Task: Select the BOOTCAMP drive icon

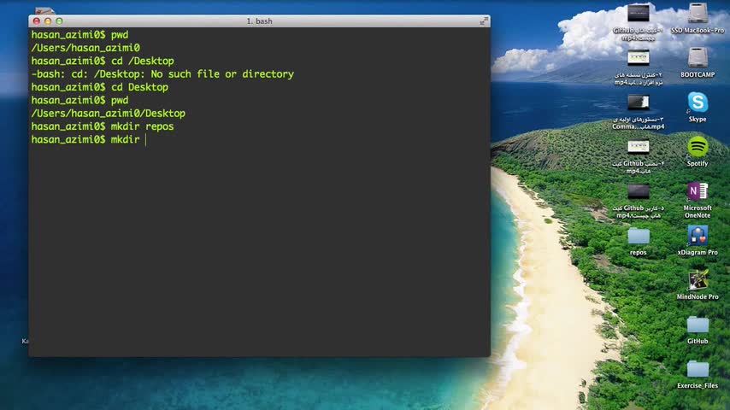Action: click(x=698, y=58)
